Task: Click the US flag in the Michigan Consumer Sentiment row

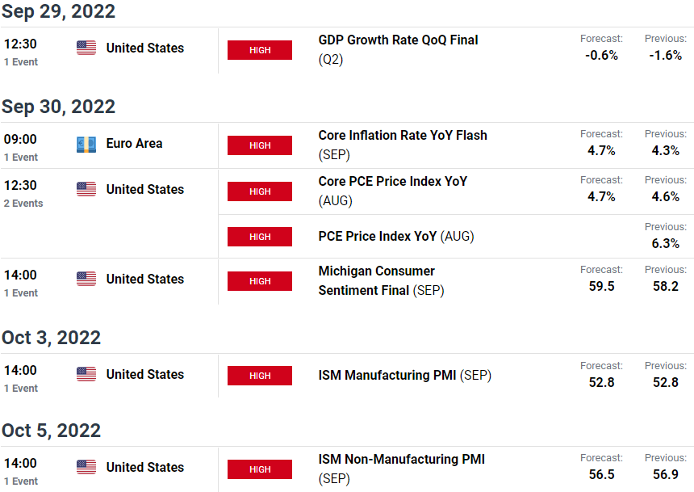Action: tap(86, 279)
